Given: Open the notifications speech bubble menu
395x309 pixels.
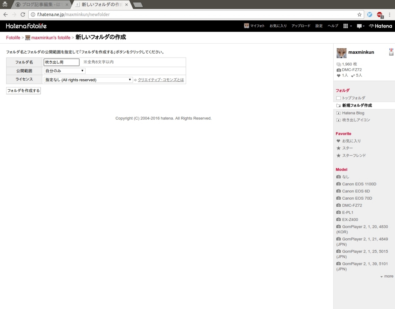Looking at the screenshot, I should [x=361, y=26].
